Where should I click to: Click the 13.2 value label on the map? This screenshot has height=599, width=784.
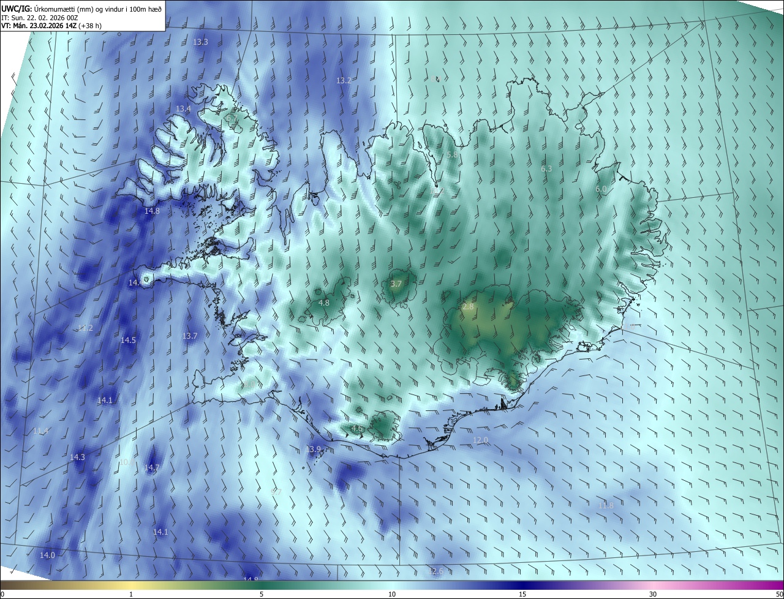(x=344, y=81)
